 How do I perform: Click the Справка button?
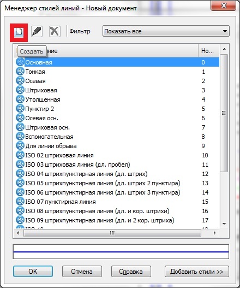[x=131, y=271]
